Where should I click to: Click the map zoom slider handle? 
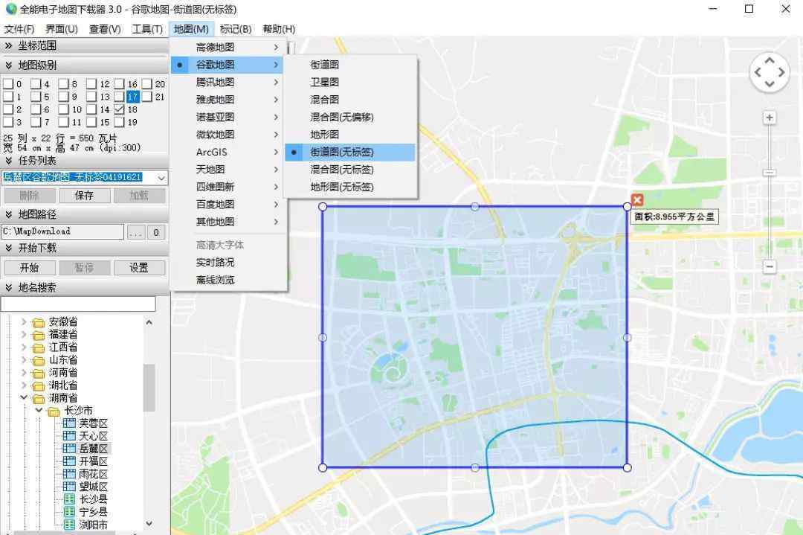click(770, 173)
